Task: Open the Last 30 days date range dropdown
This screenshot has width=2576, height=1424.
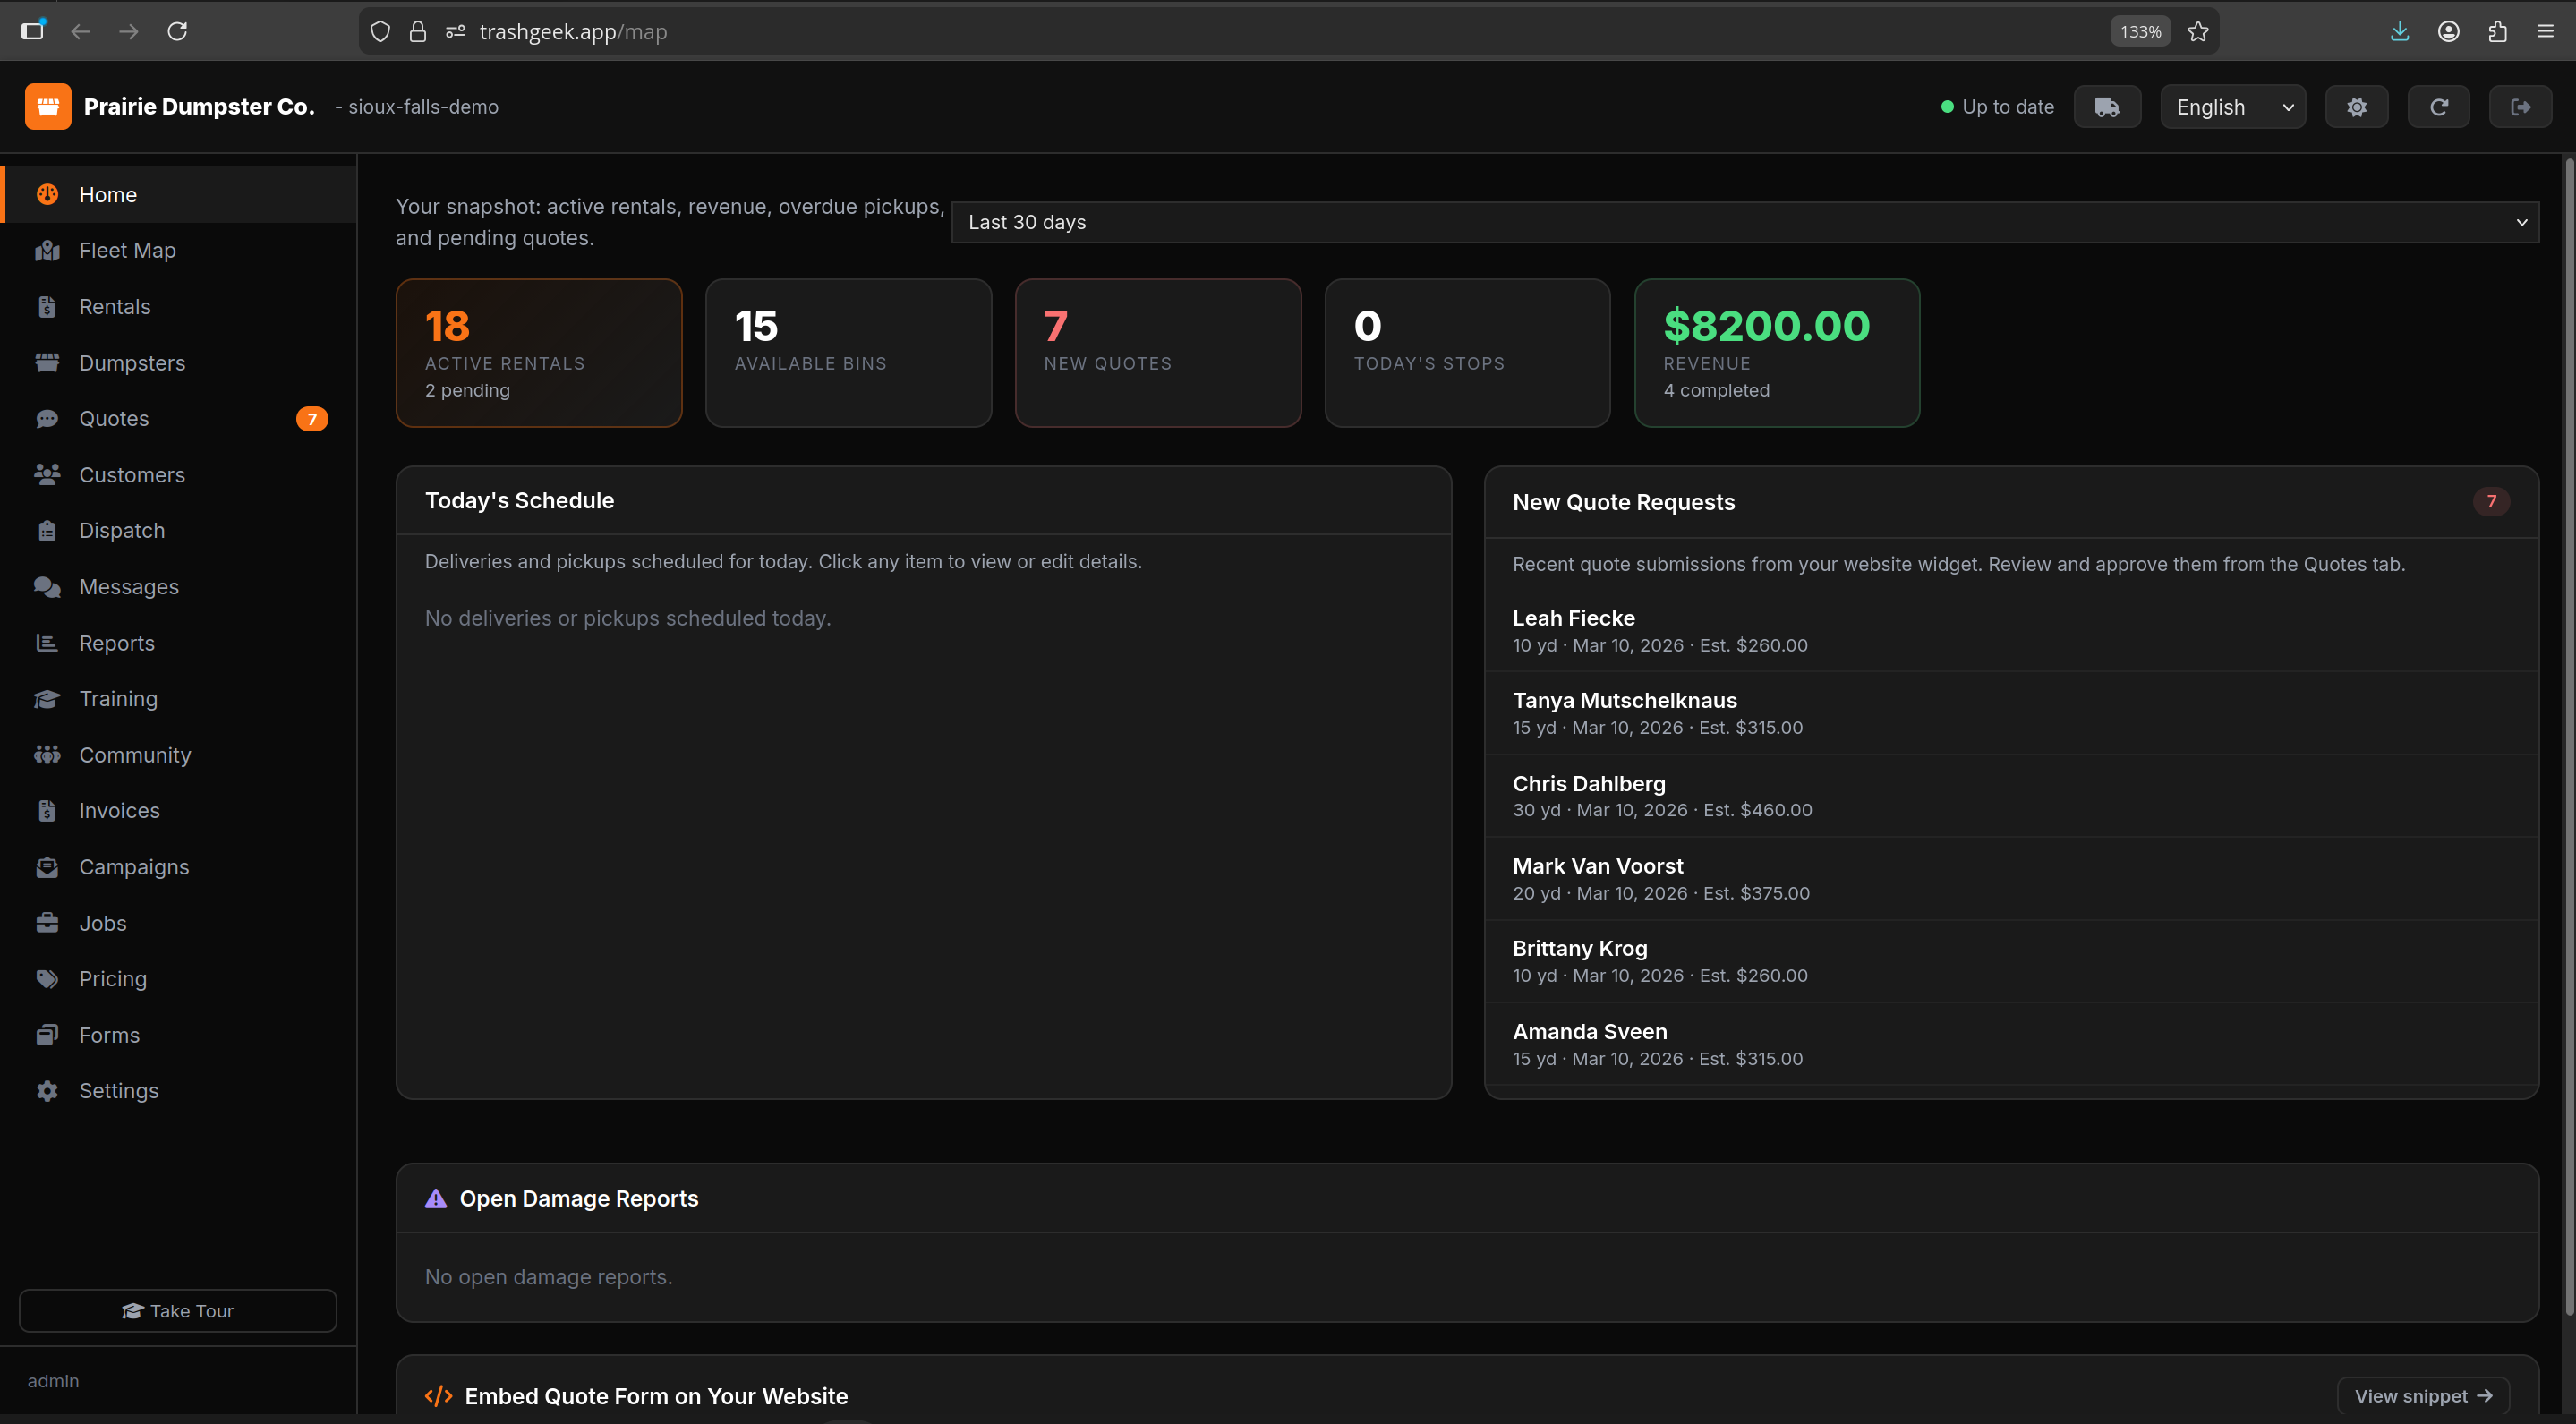Action: pos(1740,222)
